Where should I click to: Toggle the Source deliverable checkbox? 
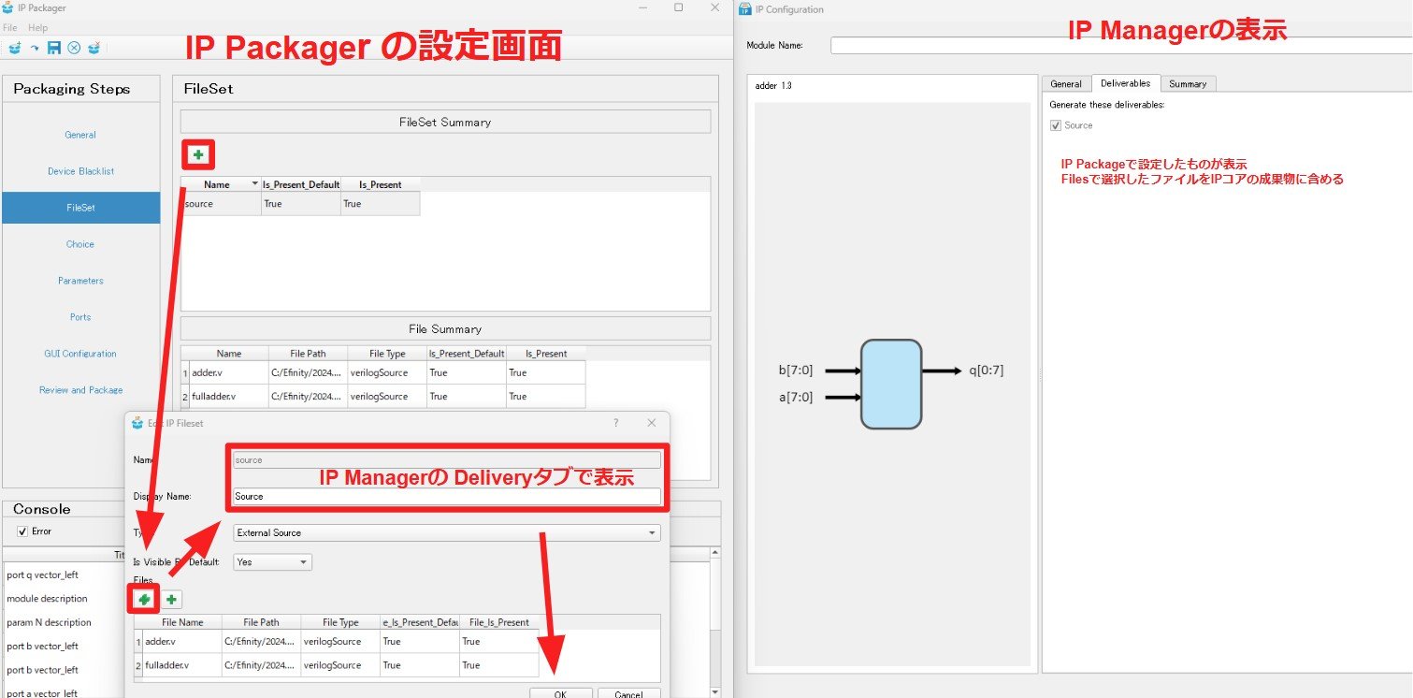[x=1056, y=125]
